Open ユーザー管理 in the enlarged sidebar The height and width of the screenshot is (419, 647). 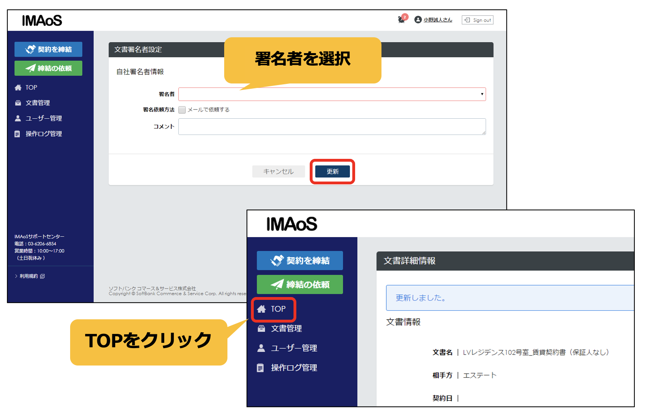pos(294,348)
